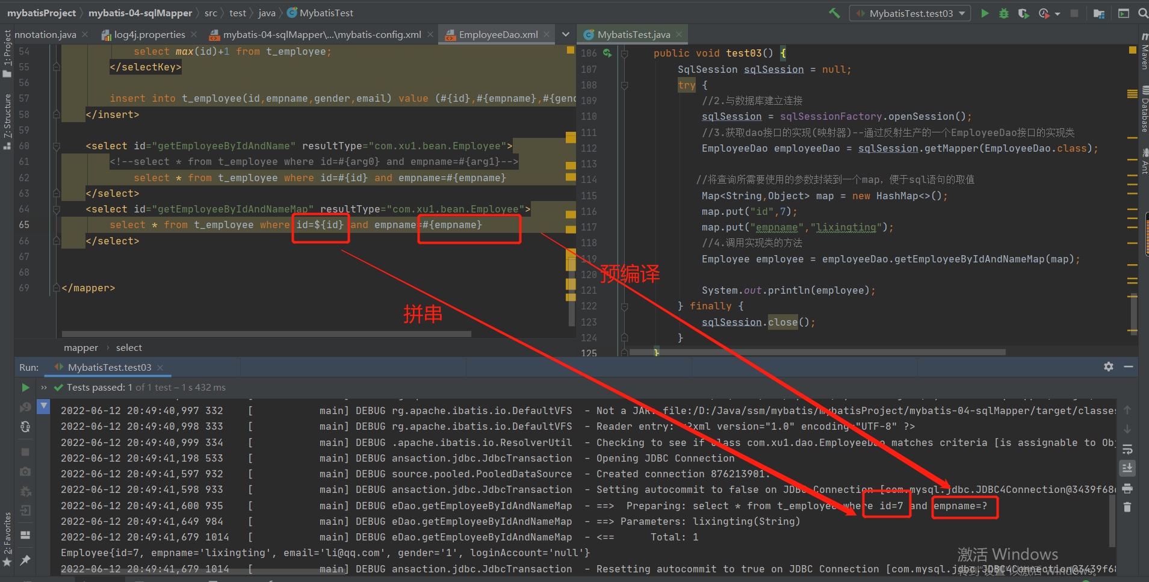Click the Up stack trace arrow in console
The height and width of the screenshot is (582, 1149).
click(1127, 410)
